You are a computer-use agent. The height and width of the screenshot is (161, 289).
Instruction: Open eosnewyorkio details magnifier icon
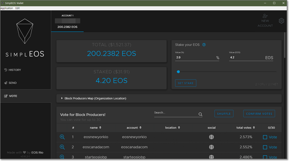pos(62,137)
